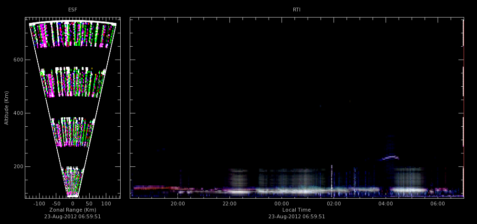The height and width of the screenshot is (224, 477).
Task: Click the lowest ESF echo band below 200 km
Action: tap(73, 182)
